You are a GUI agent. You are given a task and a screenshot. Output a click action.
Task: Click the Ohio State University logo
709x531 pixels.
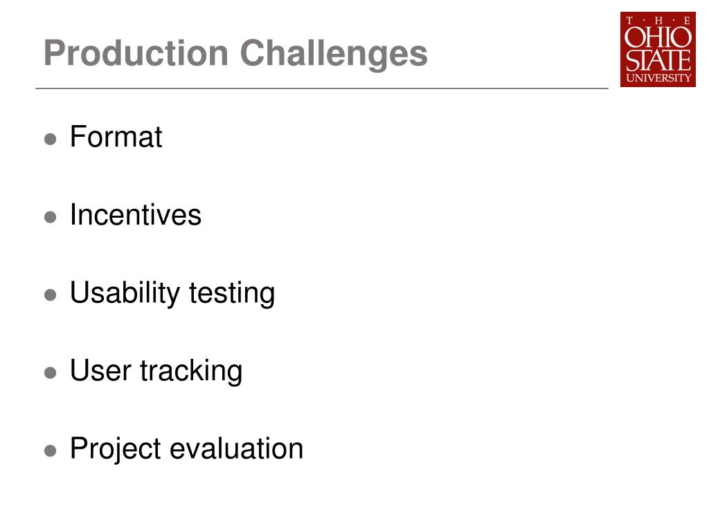[x=657, y=49]
